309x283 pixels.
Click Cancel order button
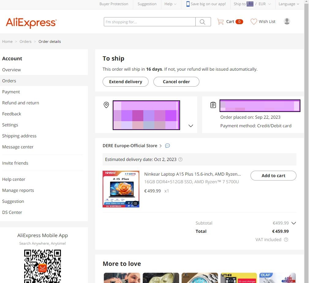pos(176,82)
